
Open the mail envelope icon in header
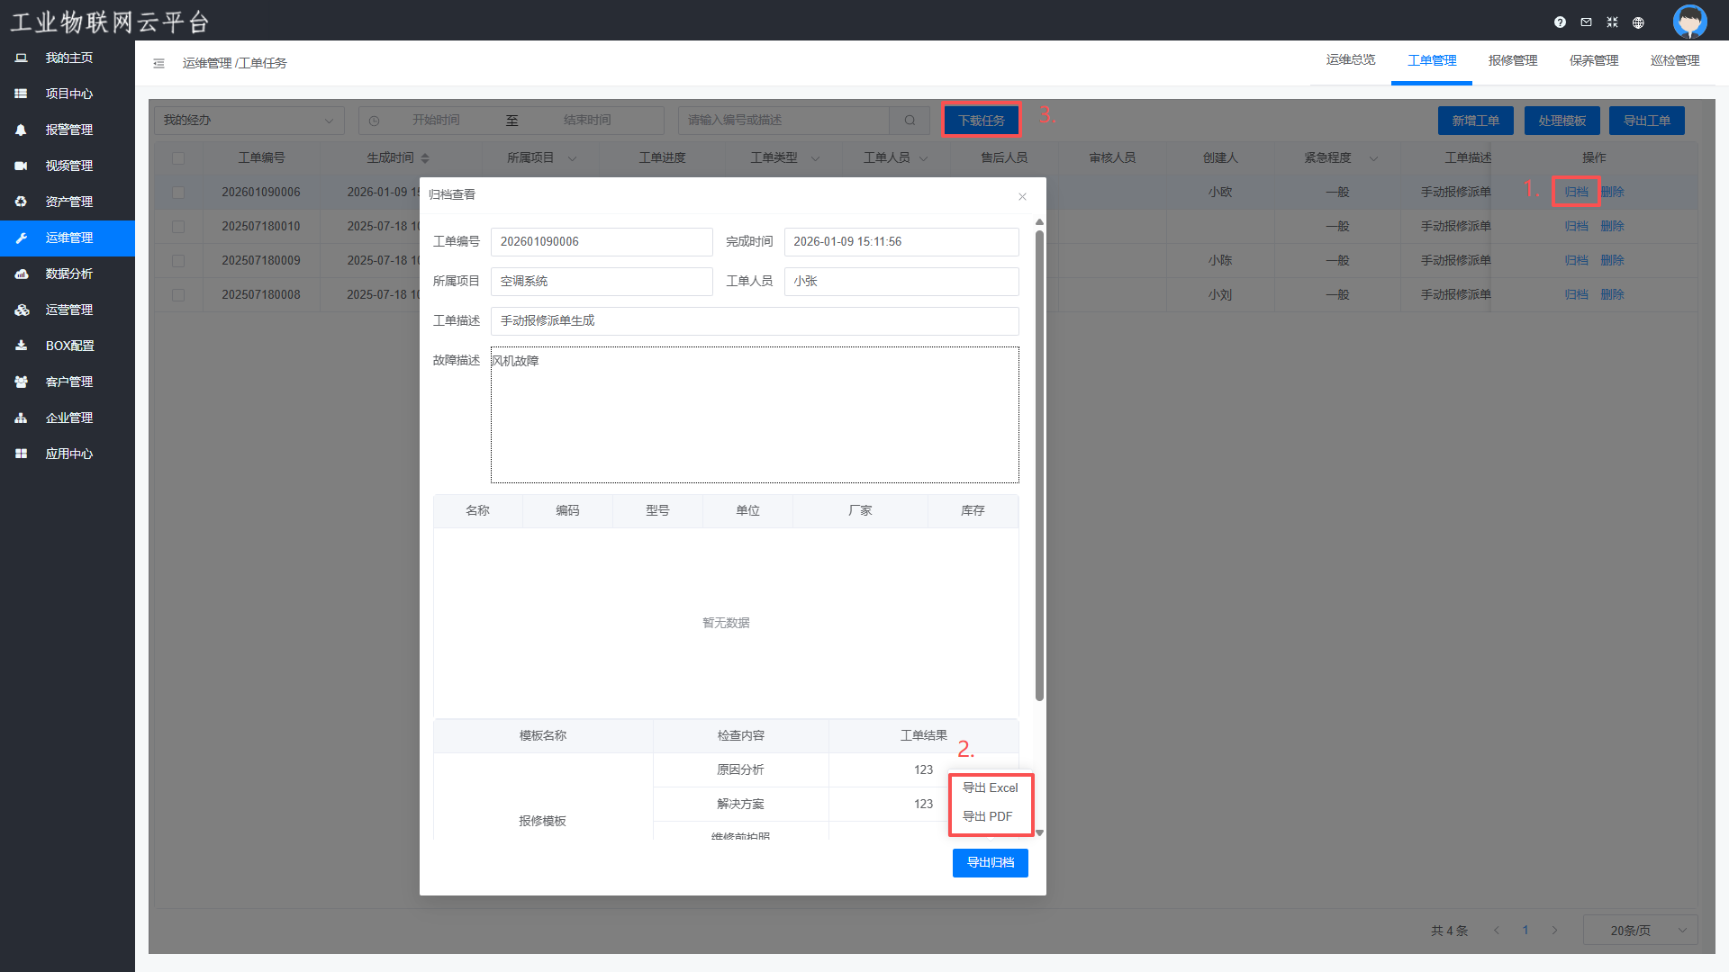click(1586, 22)
